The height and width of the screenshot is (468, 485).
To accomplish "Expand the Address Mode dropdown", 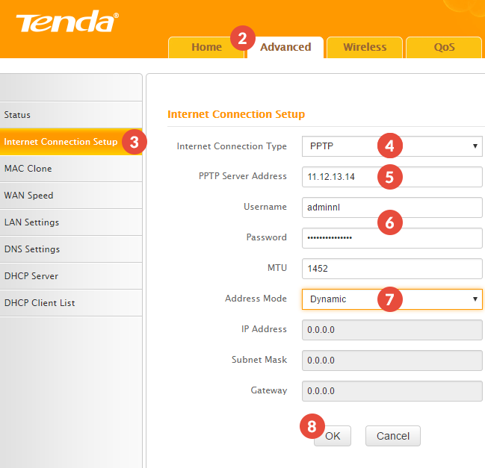I will (392, 299).
